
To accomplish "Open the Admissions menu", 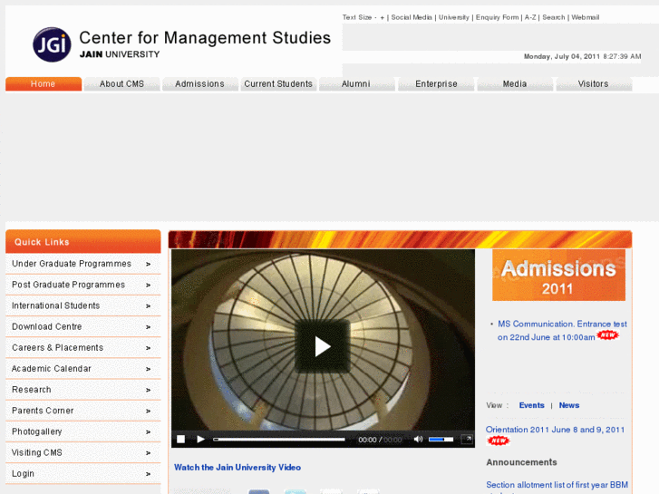I will pyautogui.click(x=200, y=83).
